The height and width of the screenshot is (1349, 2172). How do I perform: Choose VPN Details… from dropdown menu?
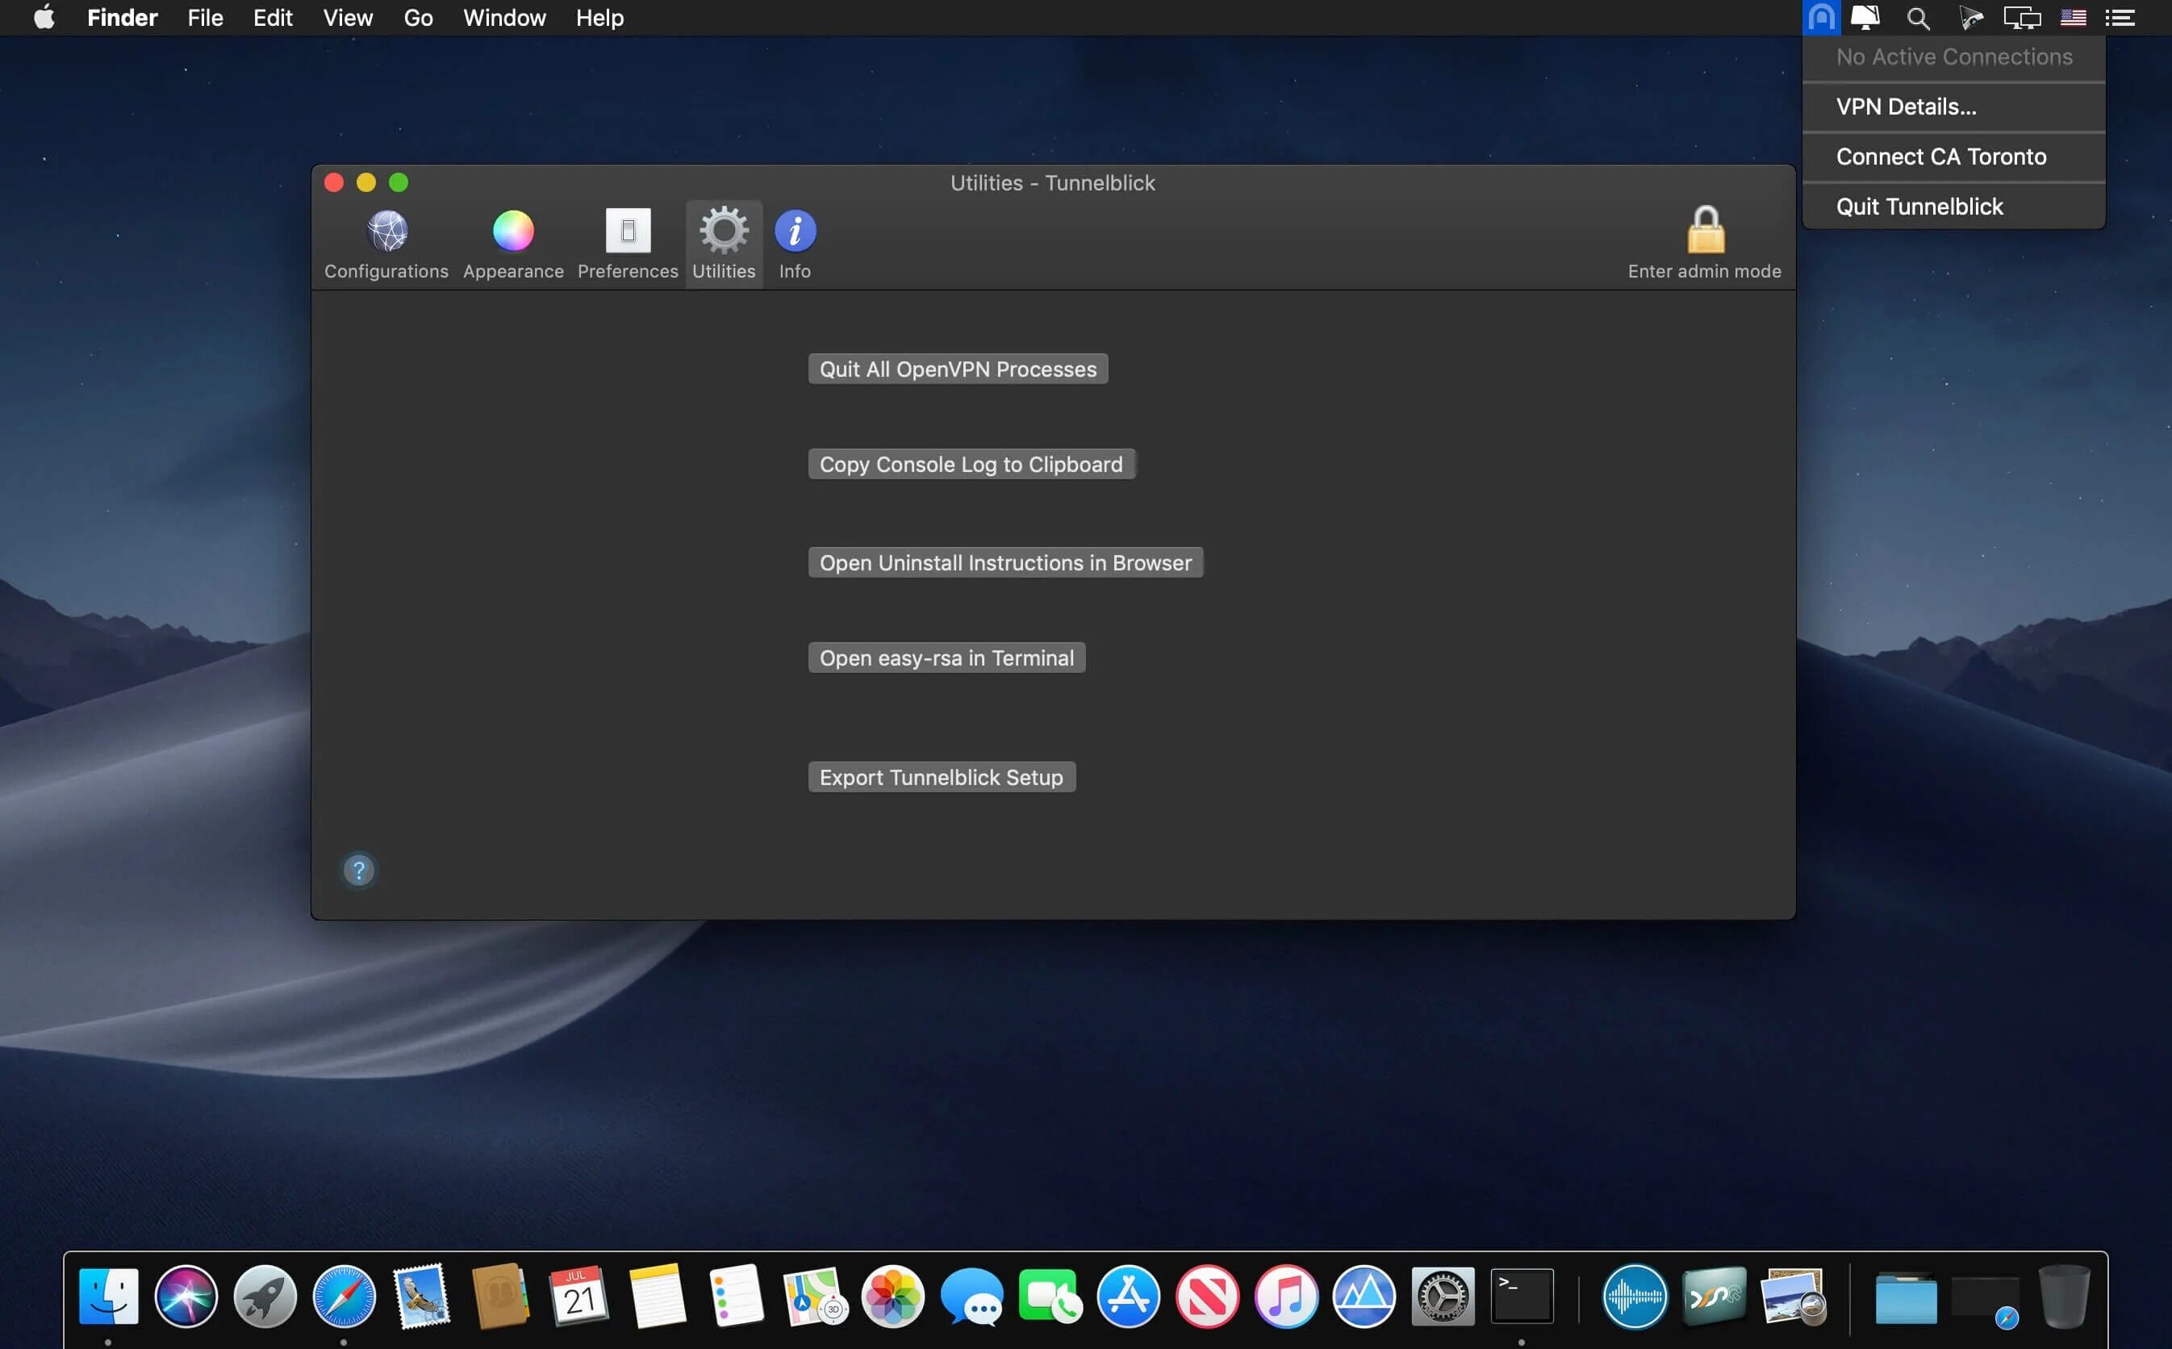pyautogui.click(x=1907, y=107)
